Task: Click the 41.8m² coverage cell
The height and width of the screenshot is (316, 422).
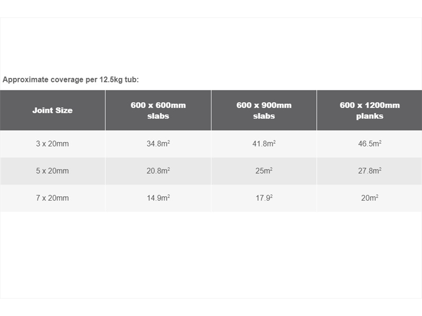Action: (264, 144)
